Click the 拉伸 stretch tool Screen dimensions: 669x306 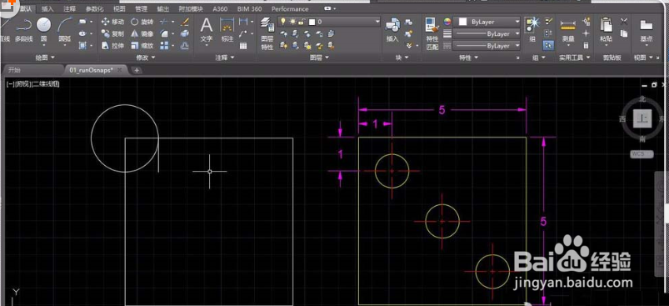click(113, 46)
